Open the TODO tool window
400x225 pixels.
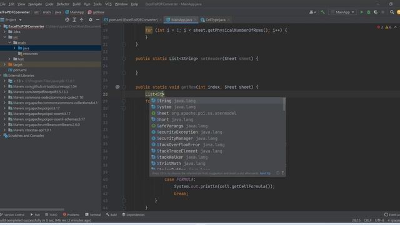(x=51, y=215)
